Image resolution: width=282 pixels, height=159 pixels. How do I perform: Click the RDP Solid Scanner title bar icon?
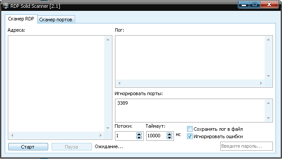[x=6, y=6]
